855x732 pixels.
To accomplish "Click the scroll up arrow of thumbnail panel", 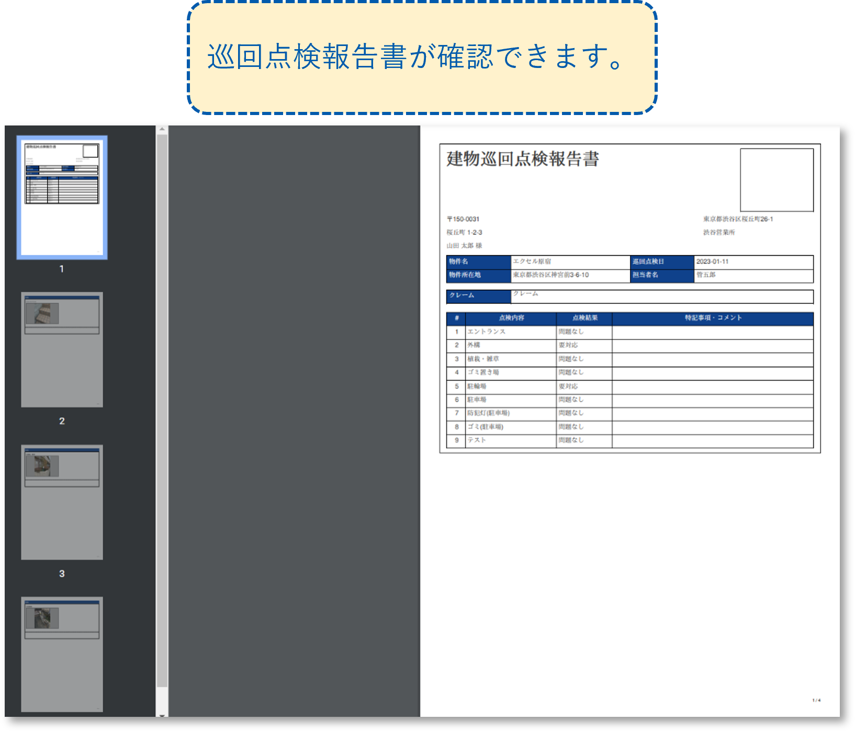I will 162,129.
